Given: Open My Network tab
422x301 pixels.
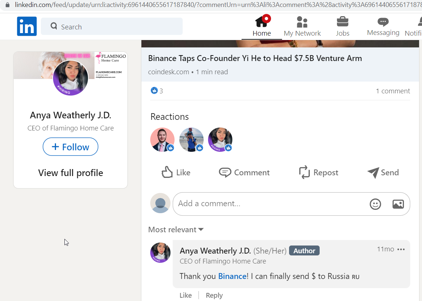Looking at the screenshot, I should point(302,26).
